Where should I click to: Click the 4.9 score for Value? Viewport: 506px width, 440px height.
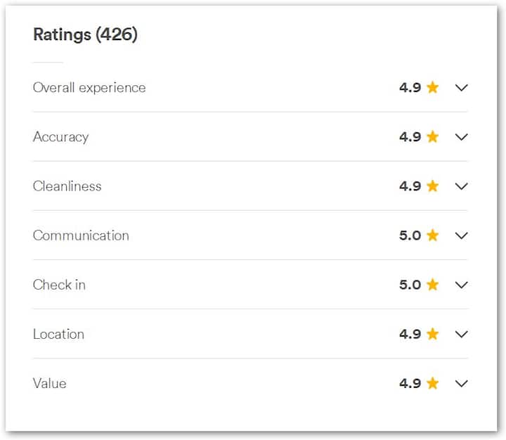click(x=410, y=383)
